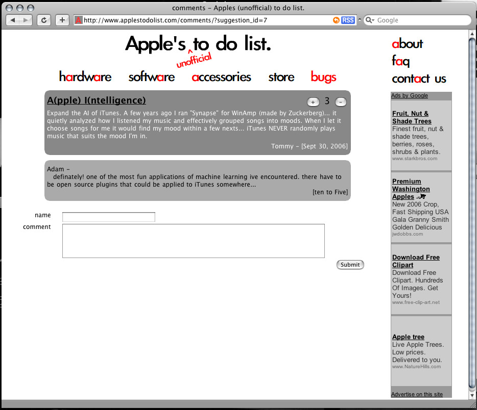Click the scrollbar down arrow

[472, 395]
